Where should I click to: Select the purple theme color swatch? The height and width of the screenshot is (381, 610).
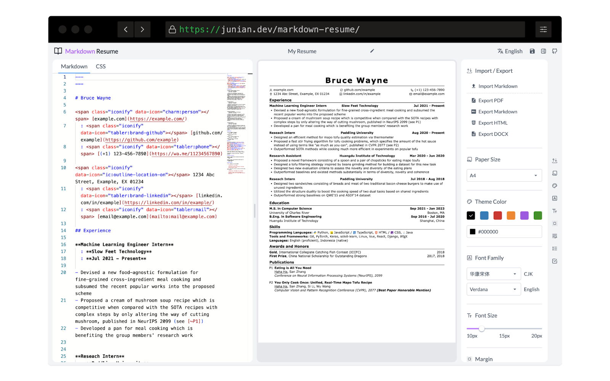pos(525,216)
